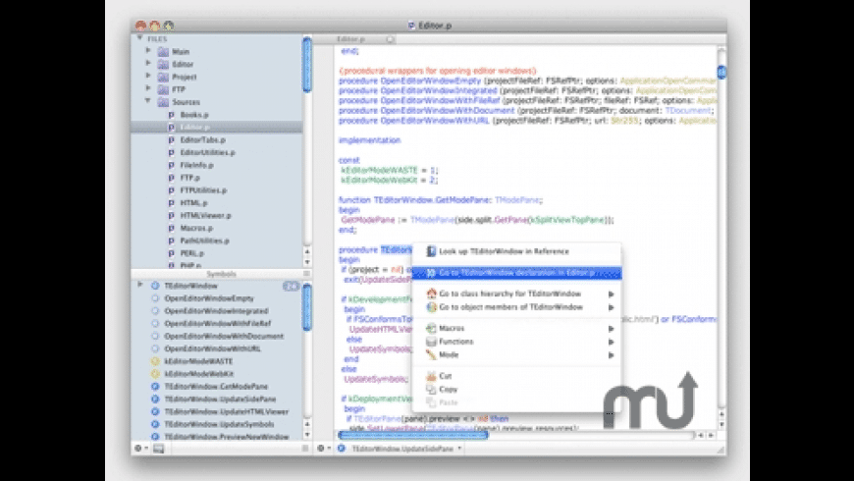Expand the Project folder

[x=148, y=76]
